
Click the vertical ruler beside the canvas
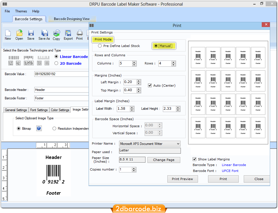[4, 175]
